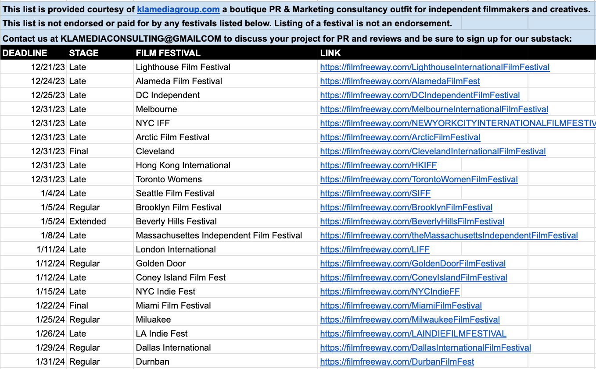Image resolution: width=596 pixels, height=369 pixels.
Task: Select the 1/8/24 deadline cell
Action: tap(33, 235)
